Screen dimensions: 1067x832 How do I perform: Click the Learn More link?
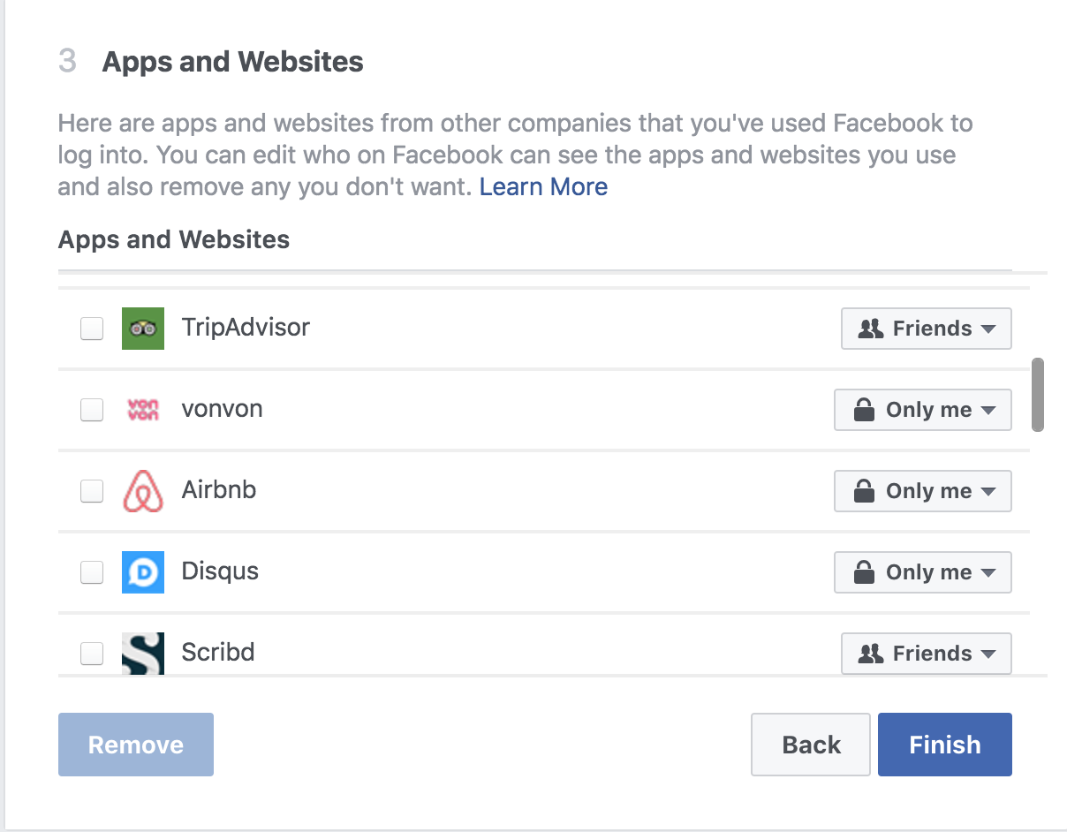[543, 186]
